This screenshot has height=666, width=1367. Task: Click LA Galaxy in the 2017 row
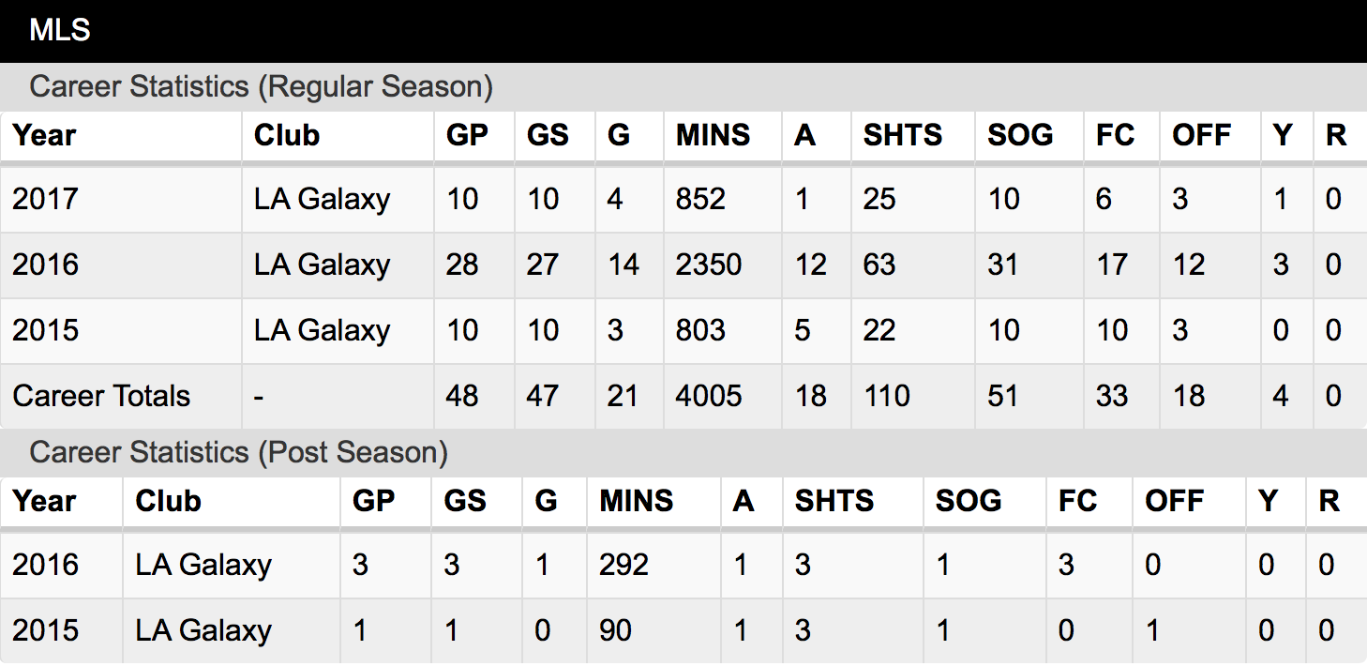(x=322, y=199)
